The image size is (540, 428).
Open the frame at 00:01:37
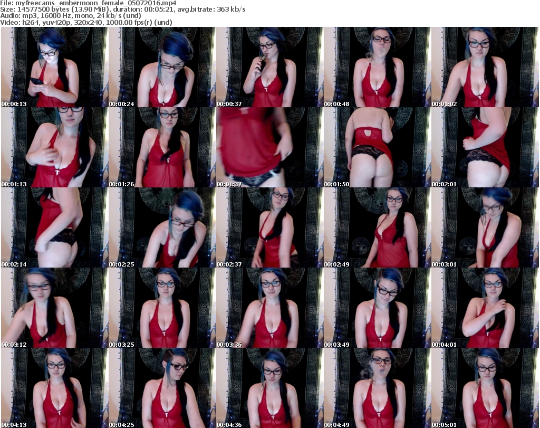pos(269,147)
